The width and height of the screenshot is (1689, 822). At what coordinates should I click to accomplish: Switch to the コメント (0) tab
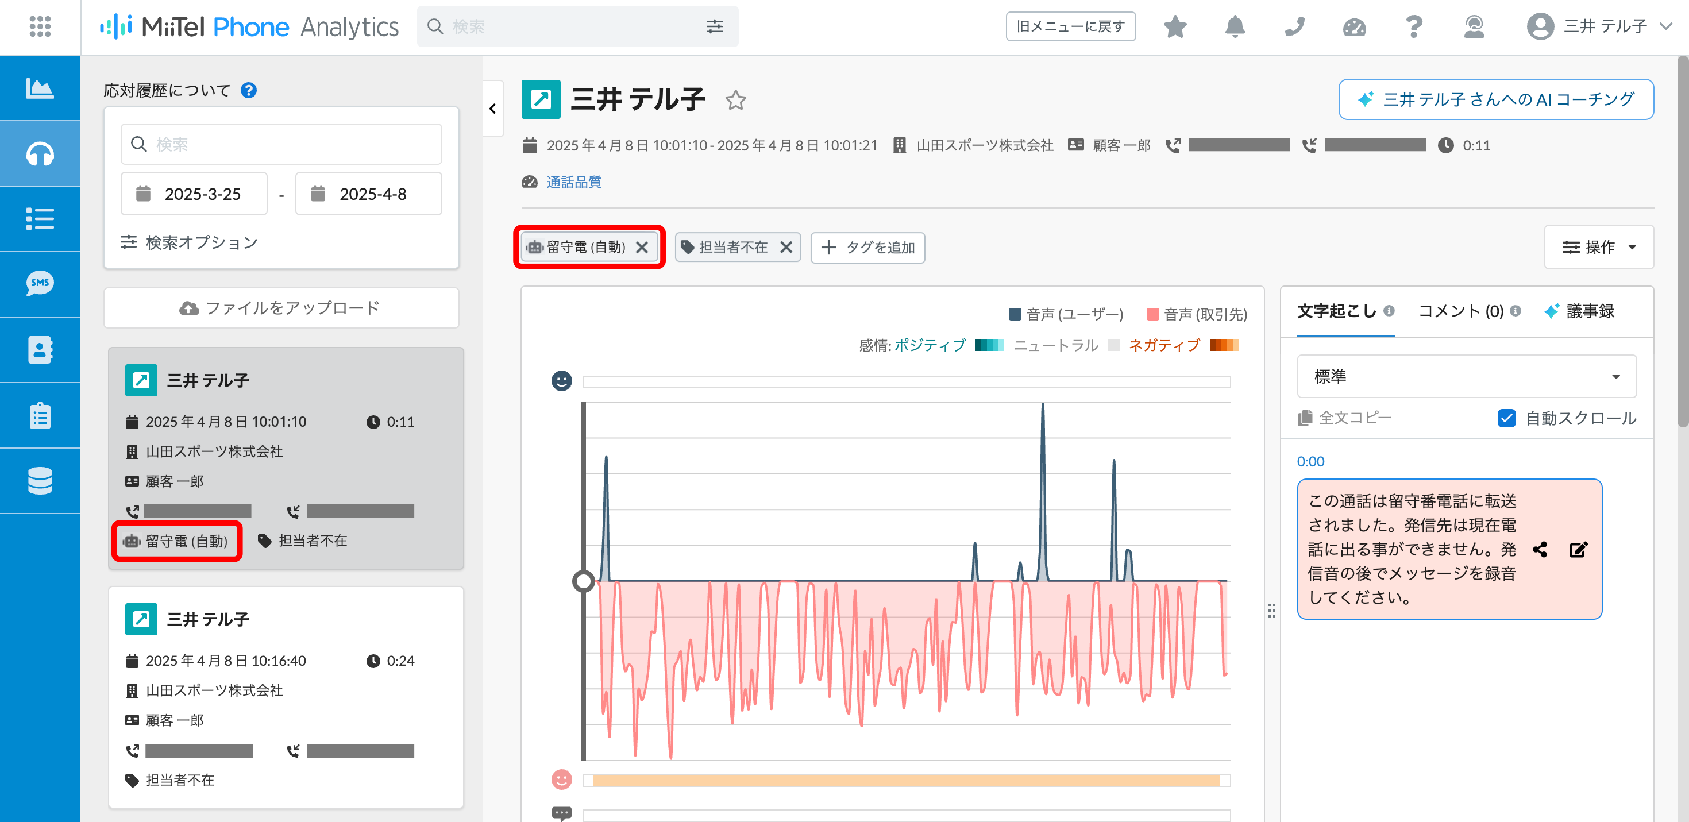point(1460,311)
